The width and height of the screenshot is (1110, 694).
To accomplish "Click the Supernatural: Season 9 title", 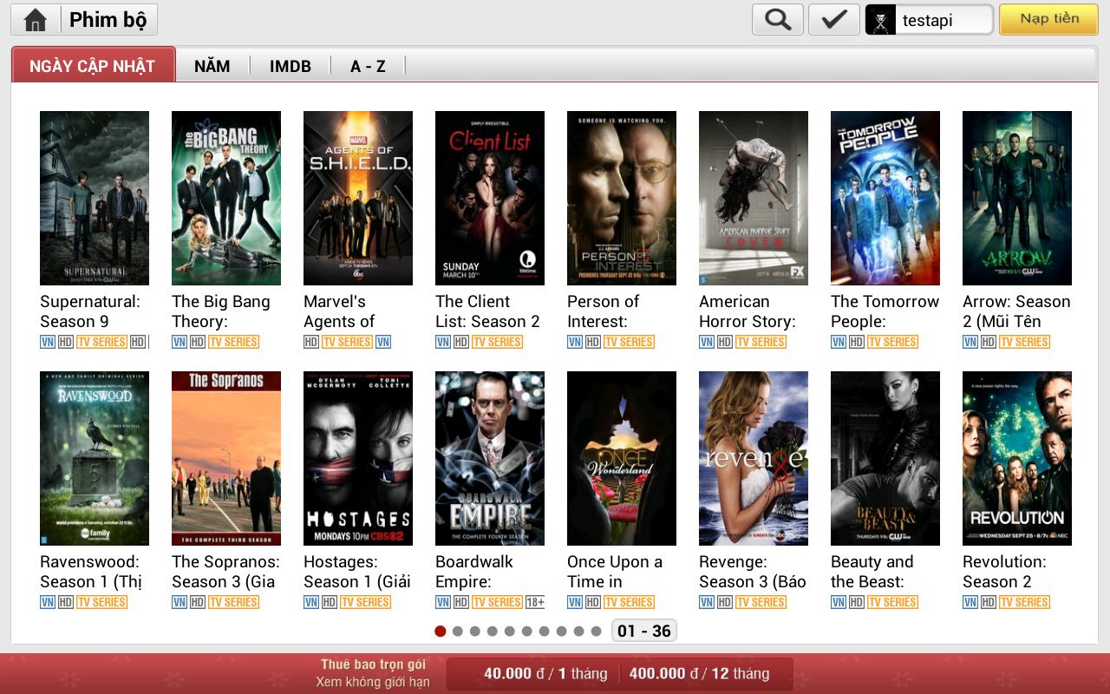I will 90,311.
